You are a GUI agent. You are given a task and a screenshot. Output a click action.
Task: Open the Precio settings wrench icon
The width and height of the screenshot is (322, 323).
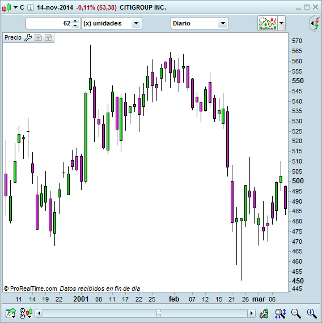click(x=28, y=37)
